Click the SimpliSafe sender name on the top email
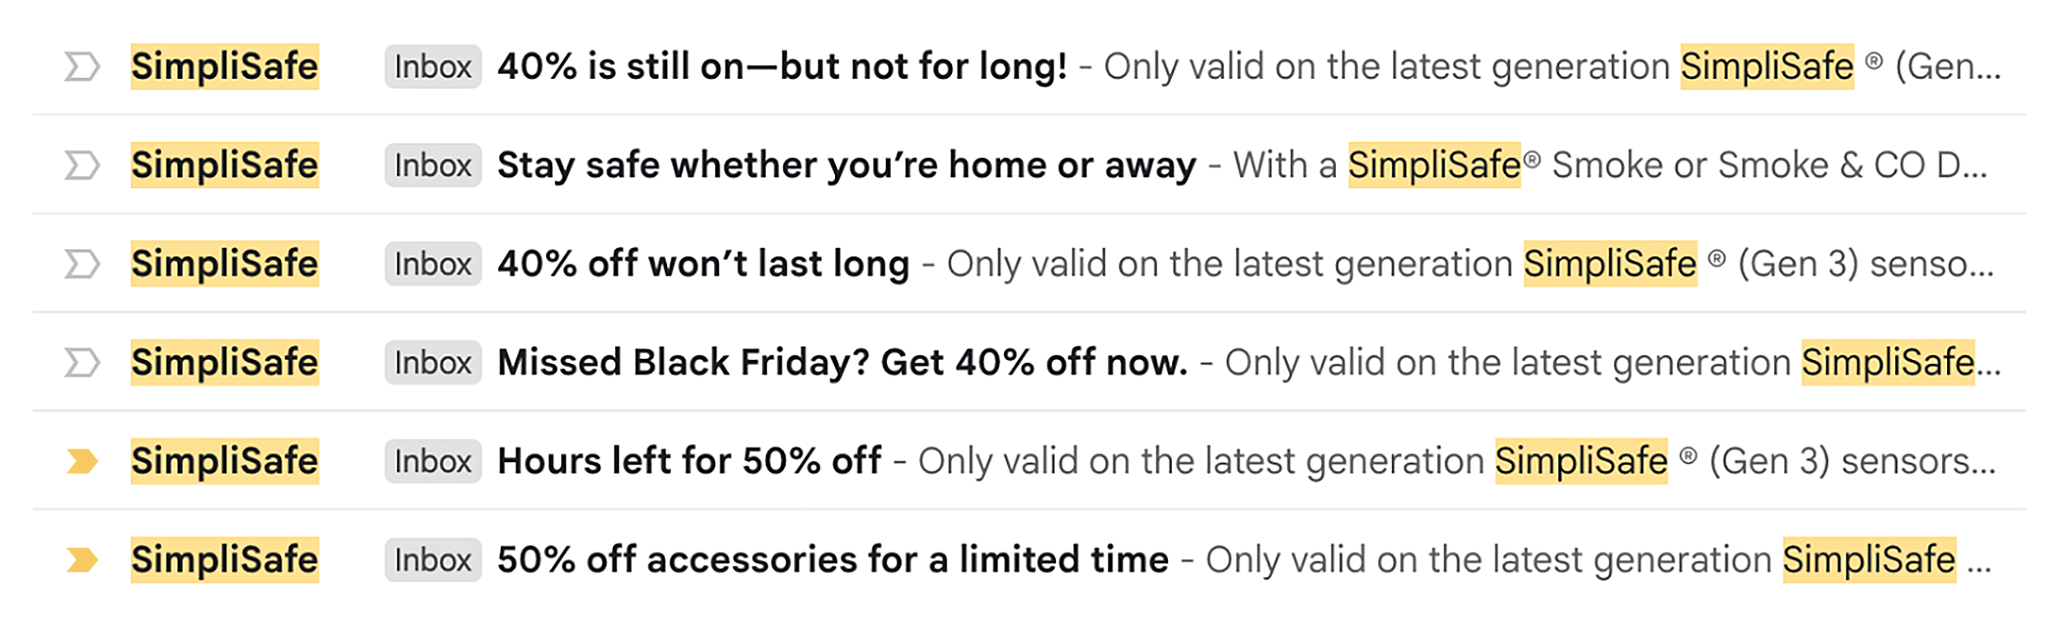The height and width of the screenshot is (630, 2059). tap(224, 68)
